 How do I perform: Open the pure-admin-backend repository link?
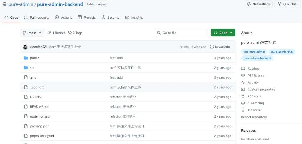coord(60,4)
